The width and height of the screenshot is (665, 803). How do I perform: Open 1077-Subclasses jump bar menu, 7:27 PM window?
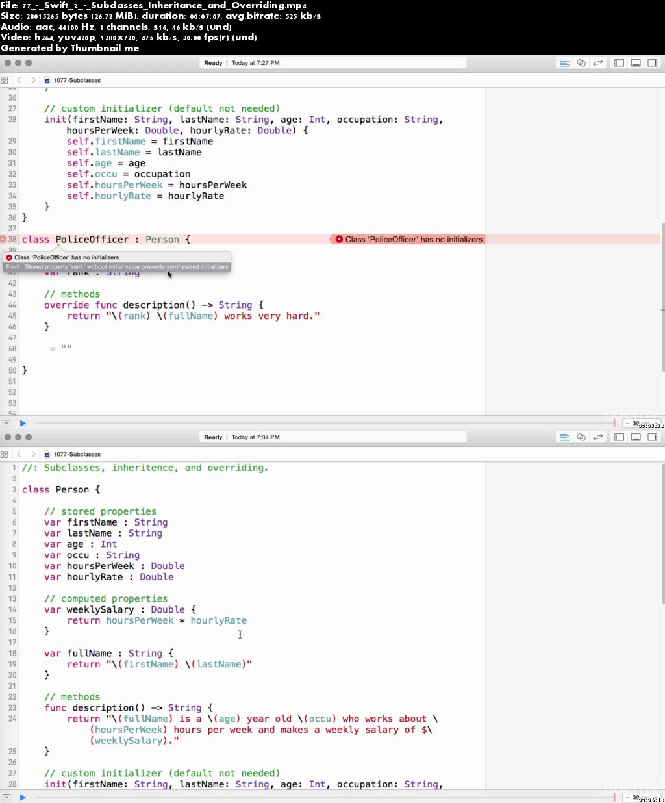(x=77, y=80)
